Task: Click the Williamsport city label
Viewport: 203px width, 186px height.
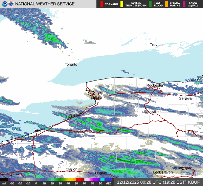Action: 182,168
